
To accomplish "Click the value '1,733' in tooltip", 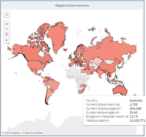I will (x=134, y=104).
